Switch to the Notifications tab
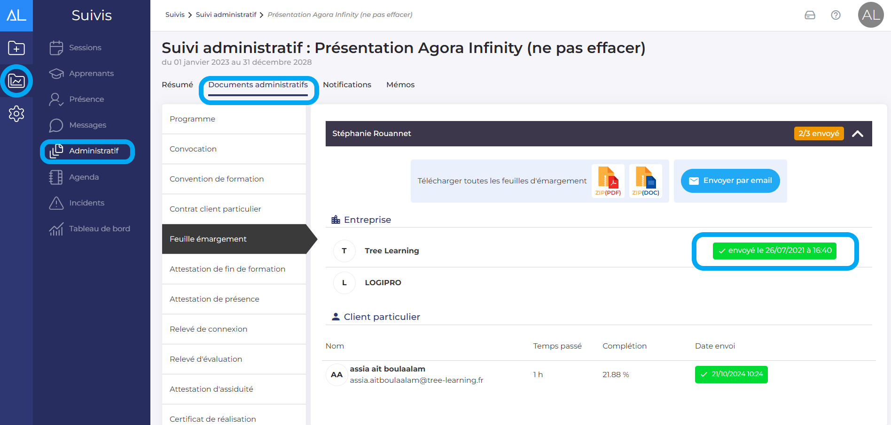This screenshot has width=891, height=425. click(x=347, y=85)
